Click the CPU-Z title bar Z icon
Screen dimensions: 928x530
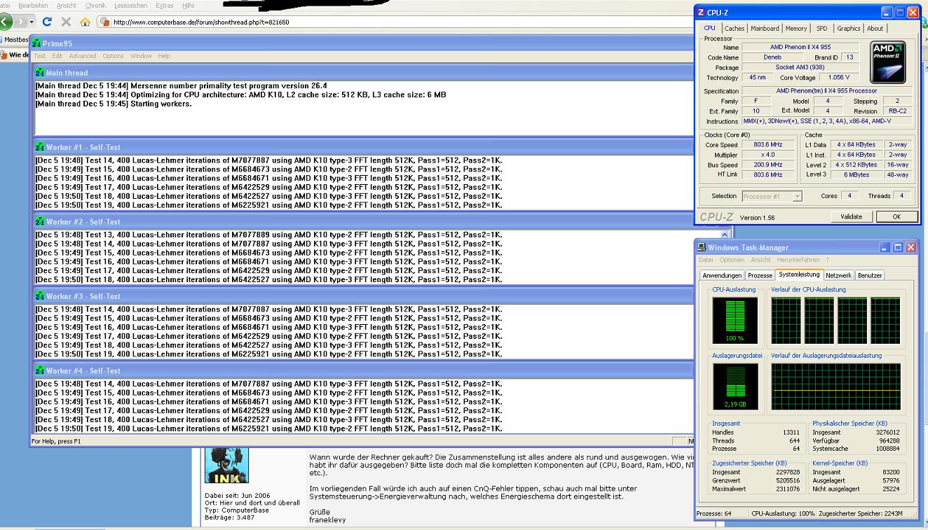tap(701, 13)
